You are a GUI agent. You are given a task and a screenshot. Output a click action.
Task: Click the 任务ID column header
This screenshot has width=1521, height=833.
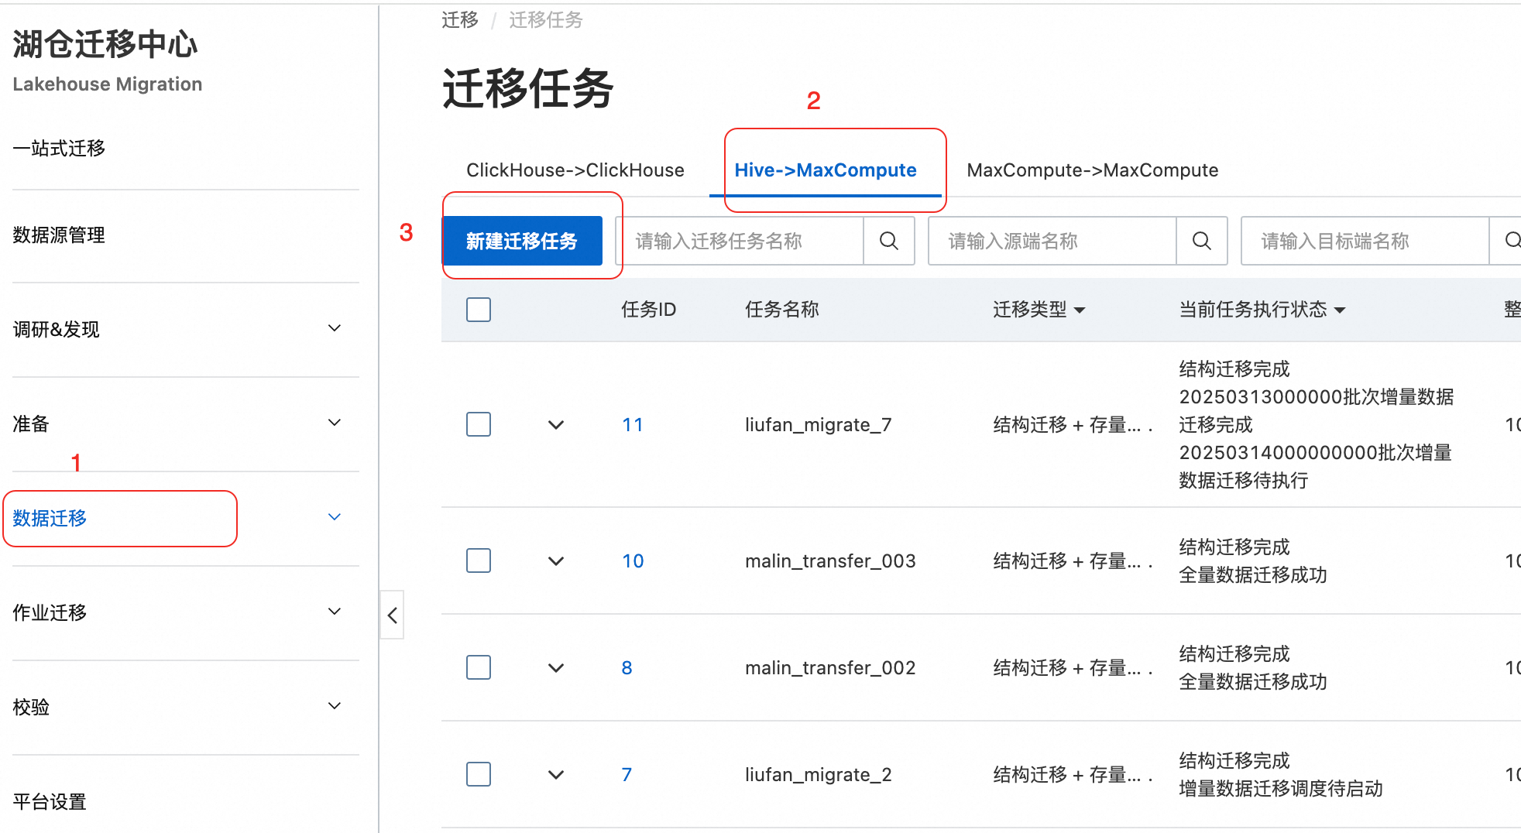click(x=649, y=310)
